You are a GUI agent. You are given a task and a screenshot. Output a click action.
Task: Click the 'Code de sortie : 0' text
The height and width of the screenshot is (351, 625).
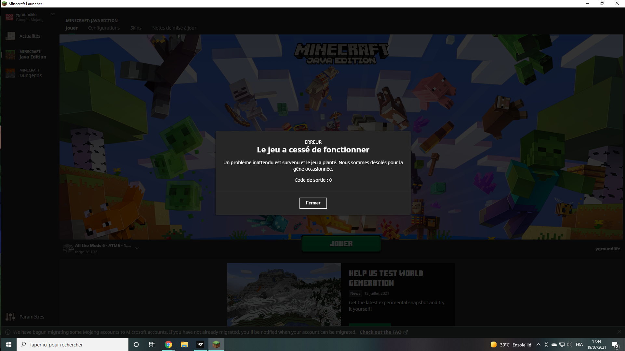pos(313,180)
